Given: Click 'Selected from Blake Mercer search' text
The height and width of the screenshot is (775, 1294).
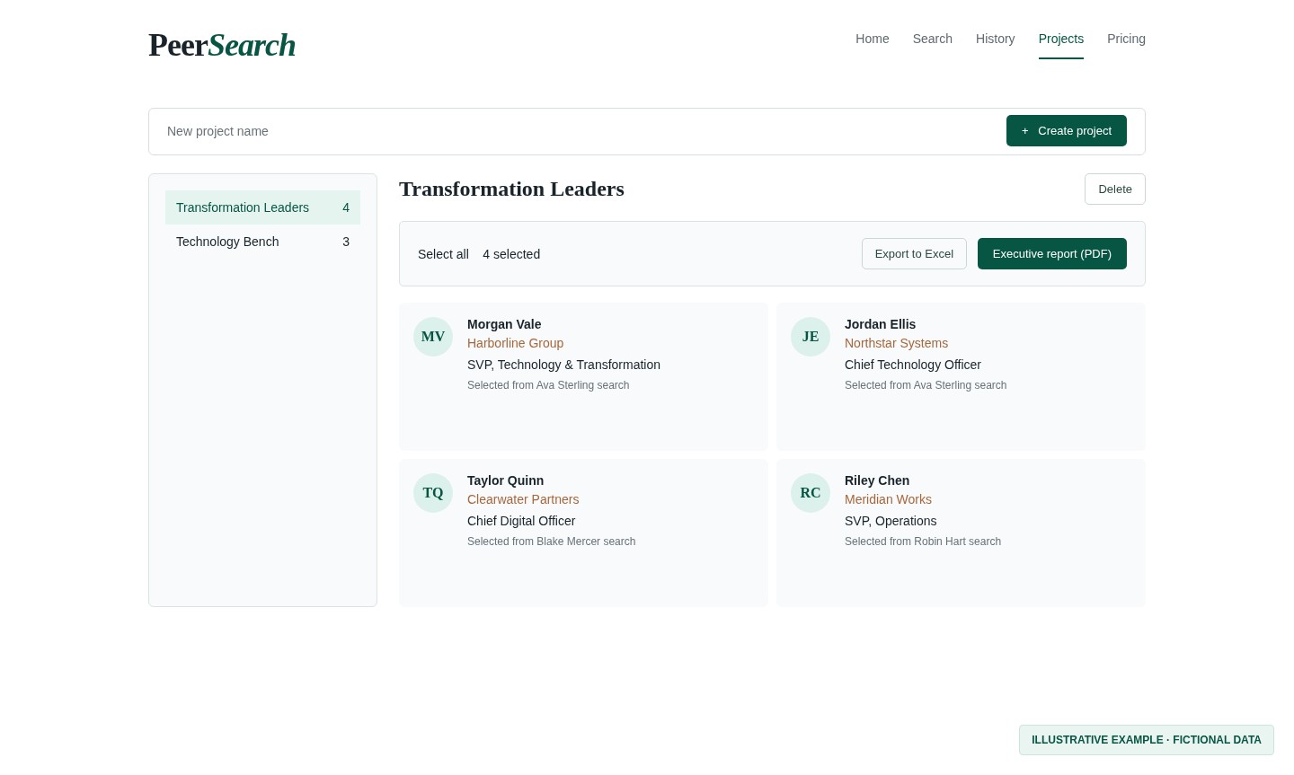Looking at the screenshot, I should pyautogui.click(x=551, y=542).
